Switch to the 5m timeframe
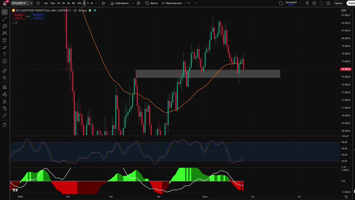The width and height of the screenshot is (355, 200). tap(46, 3)
